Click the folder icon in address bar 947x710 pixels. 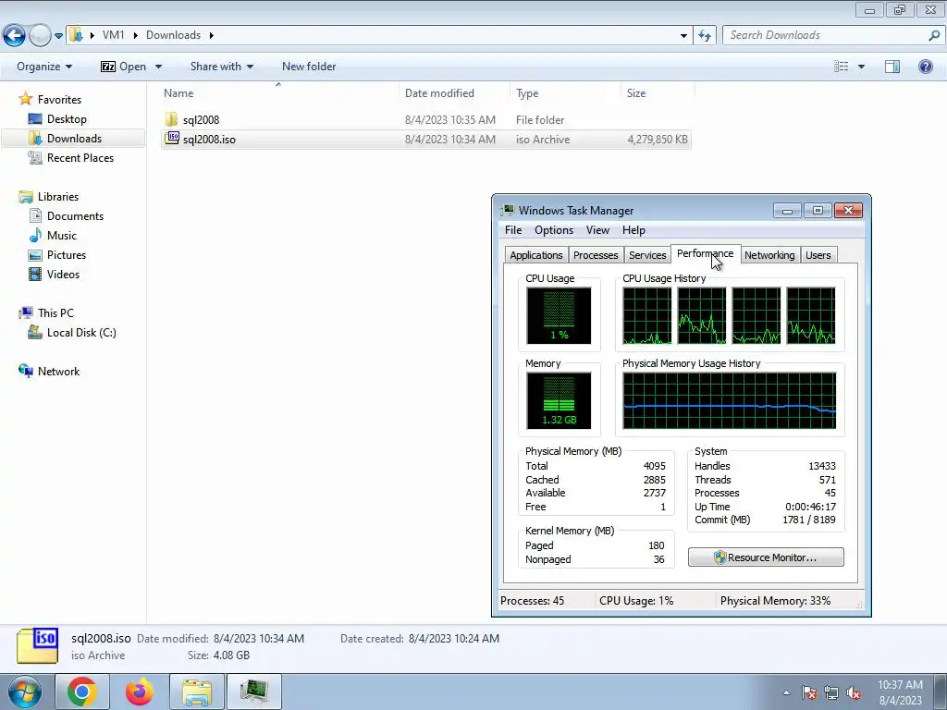[x=76, y=35]
